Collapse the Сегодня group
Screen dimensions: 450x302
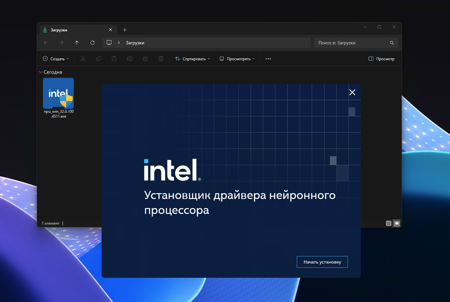41,72
